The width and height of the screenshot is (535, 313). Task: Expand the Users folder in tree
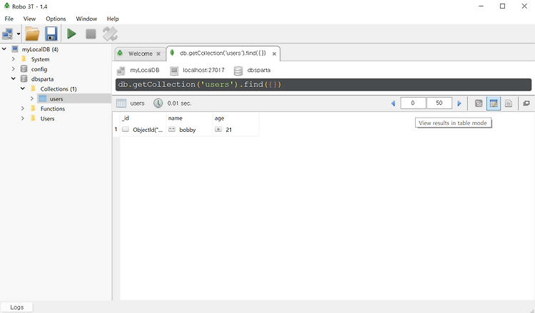pyautogui.click(x=23, y=118)
